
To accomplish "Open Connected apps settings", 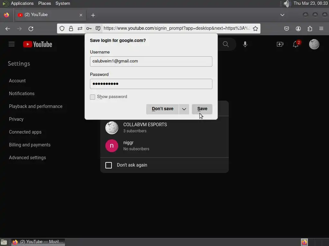I will tap(25, 132).
